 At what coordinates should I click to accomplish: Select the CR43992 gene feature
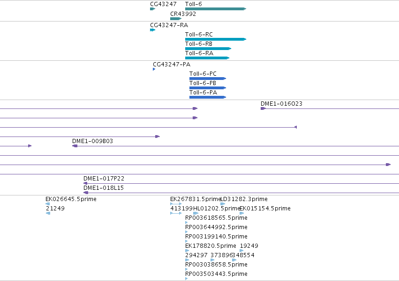coord(176,19)
